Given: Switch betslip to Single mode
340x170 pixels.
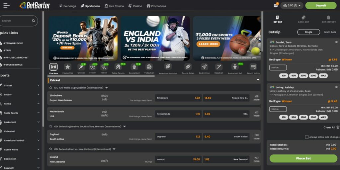Looking at the screenshot, I should pyautogui.click(x=308, y=32).
